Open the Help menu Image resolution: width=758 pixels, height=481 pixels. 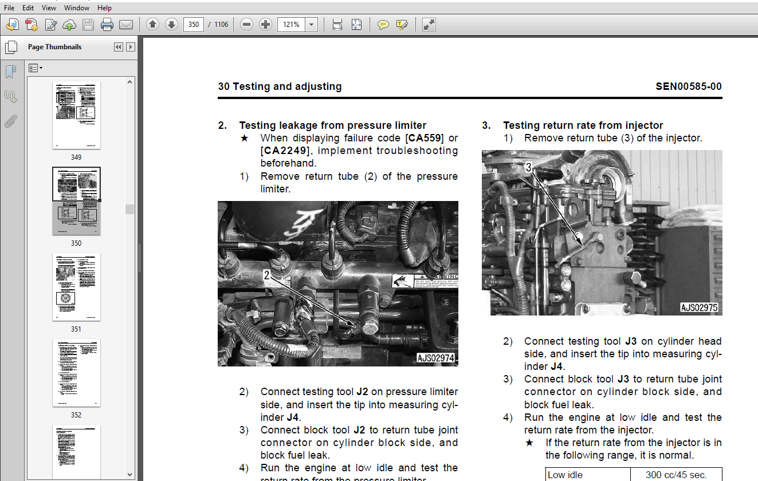tap(104, 8)
